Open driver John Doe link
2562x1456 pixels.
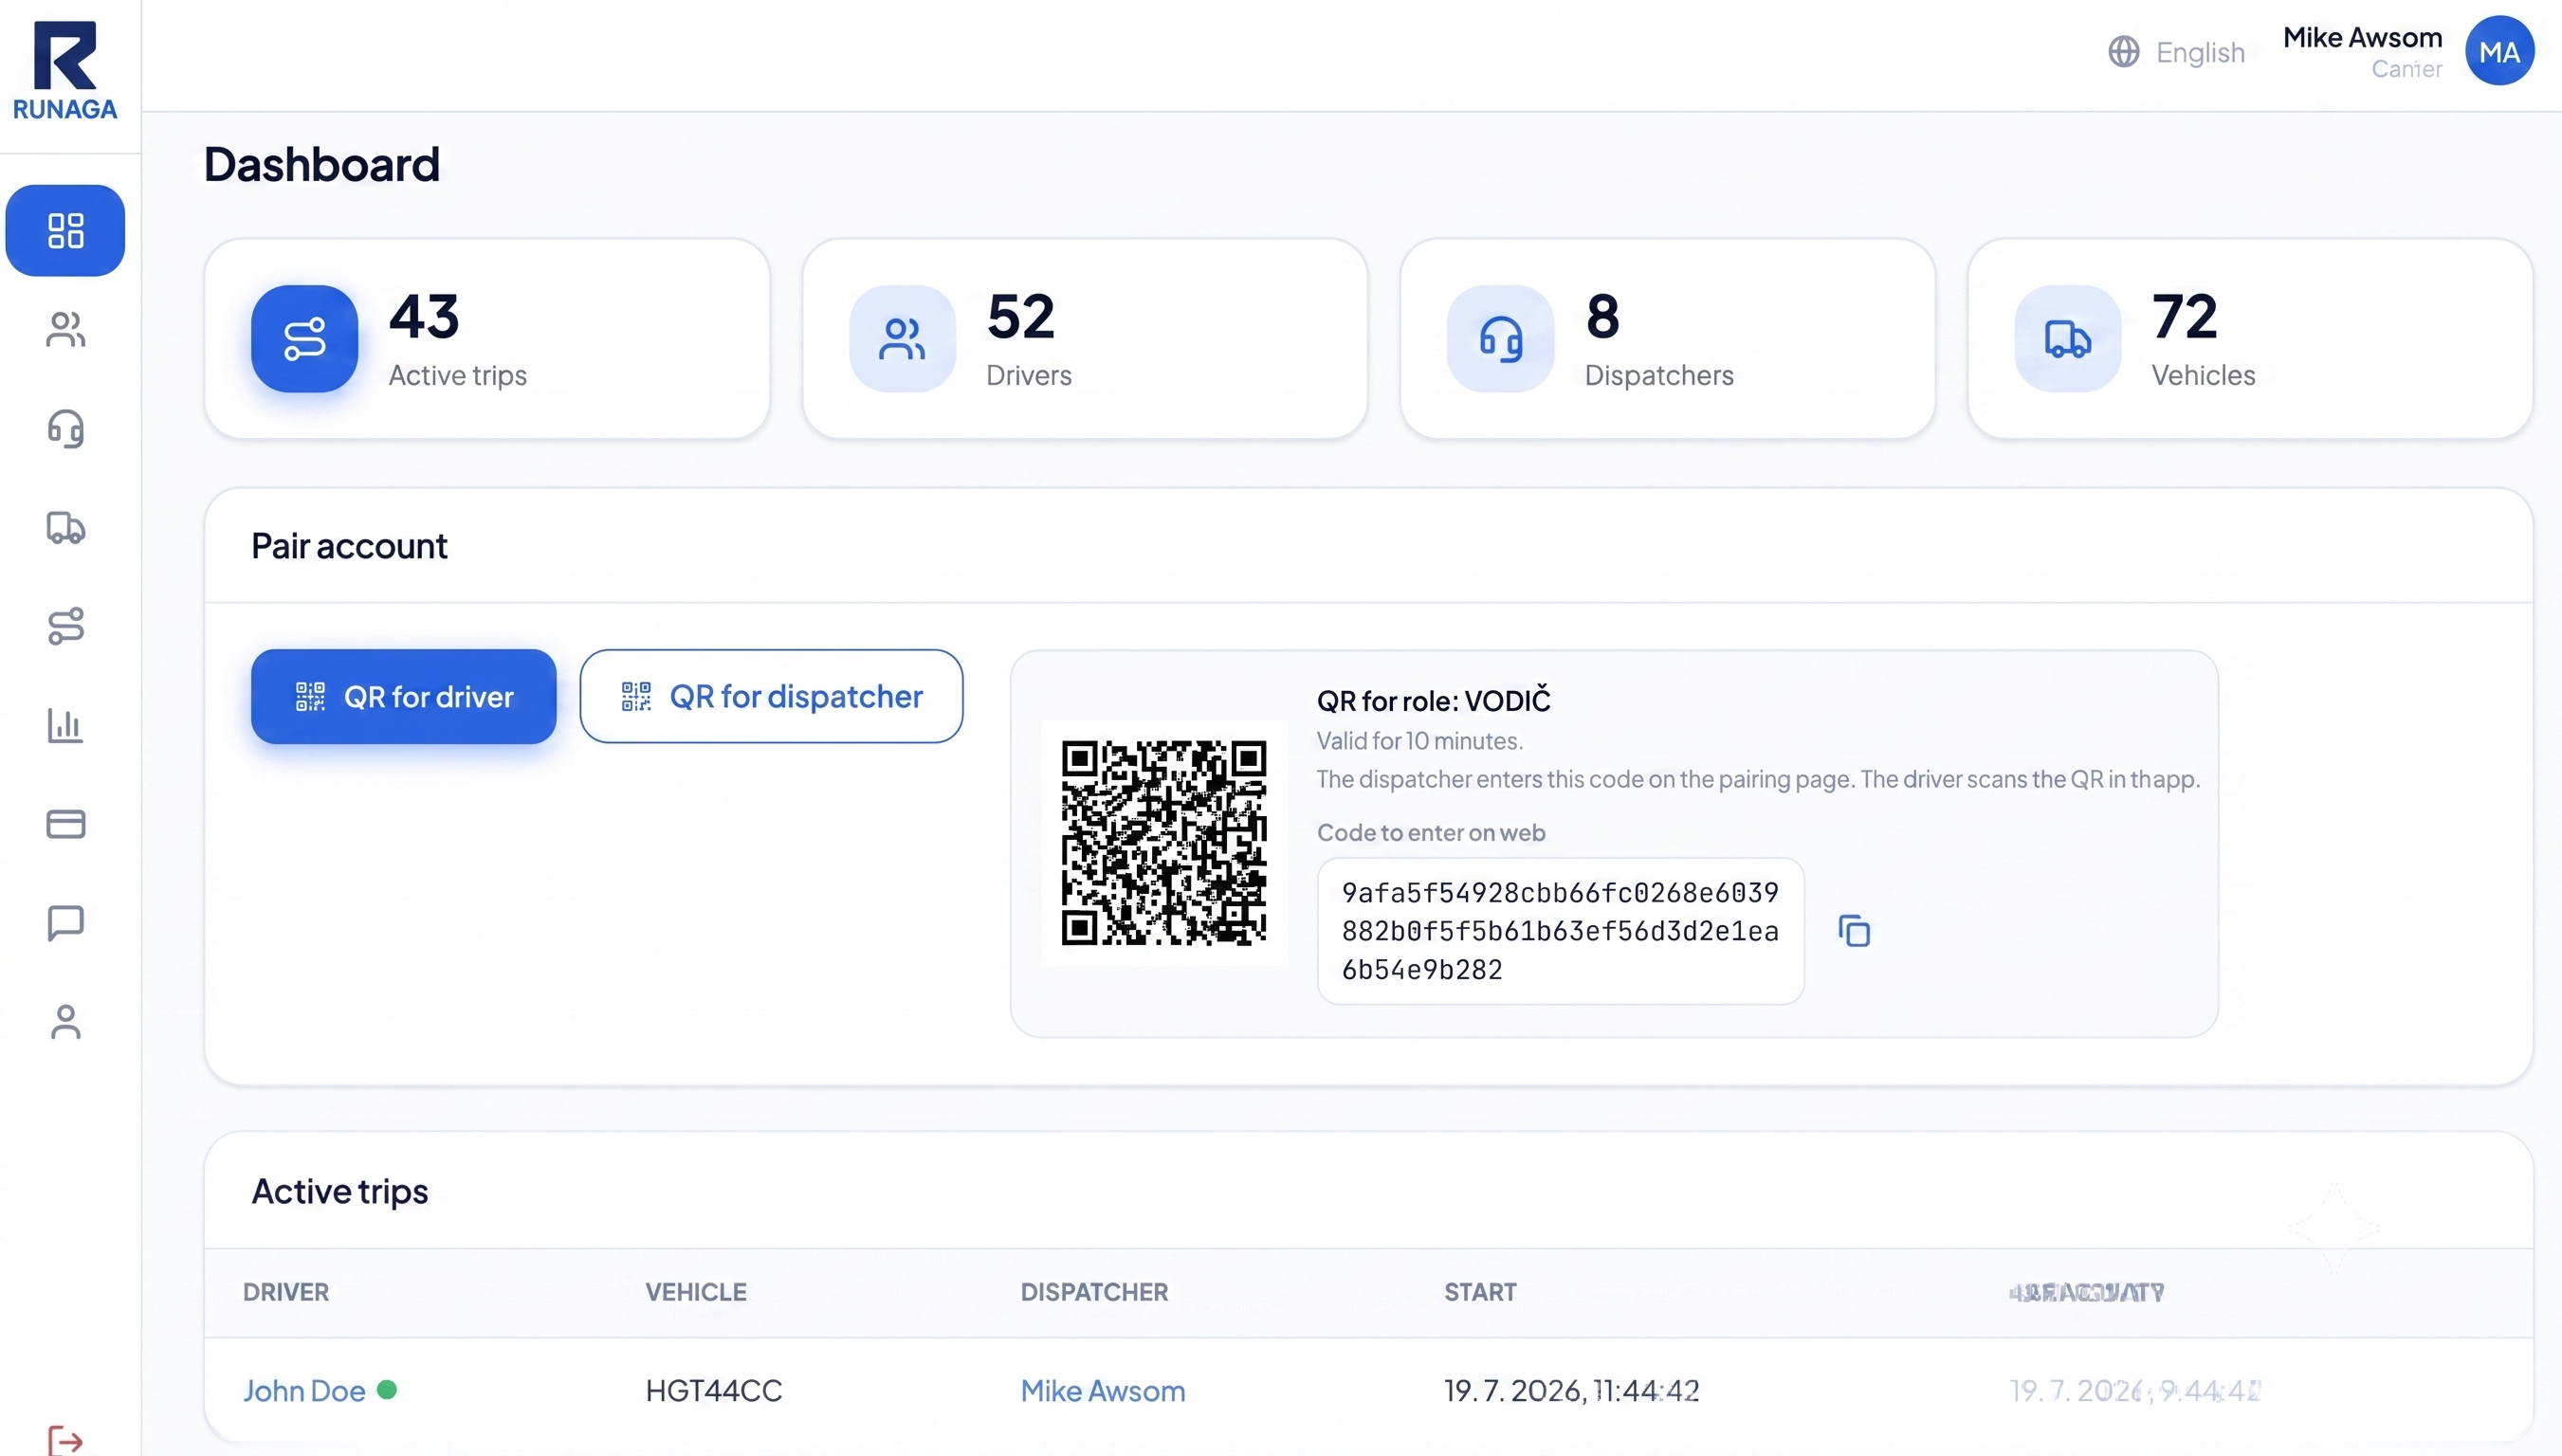[304, 1390]
